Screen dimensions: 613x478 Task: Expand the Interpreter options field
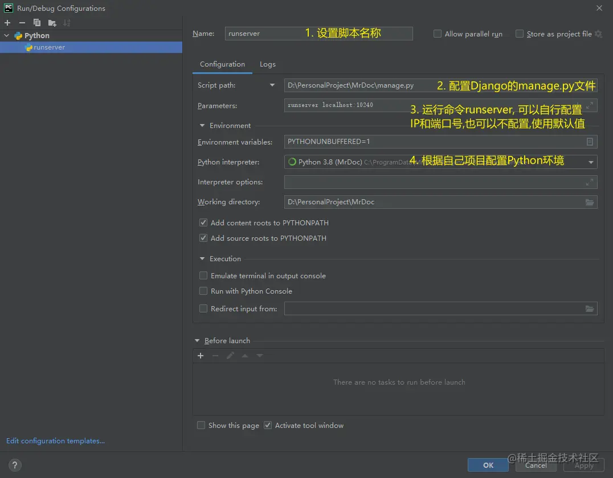point(590,182)
